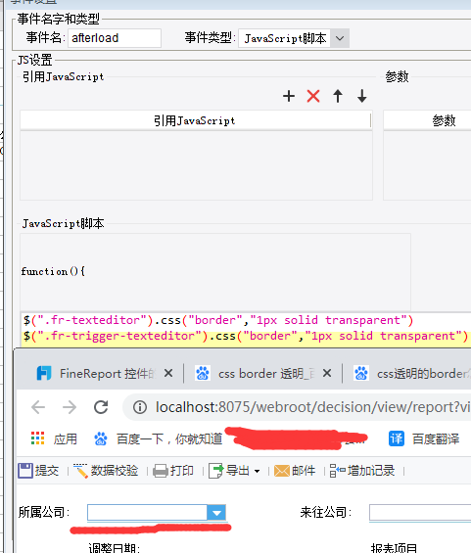Click the 打印 print toolbar button
This screenshot has height=553, width=471.
pos(173,471)
